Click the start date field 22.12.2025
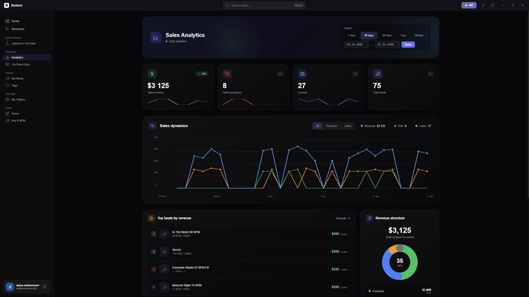This screenshot has width=529, height=297. (356, 44)
